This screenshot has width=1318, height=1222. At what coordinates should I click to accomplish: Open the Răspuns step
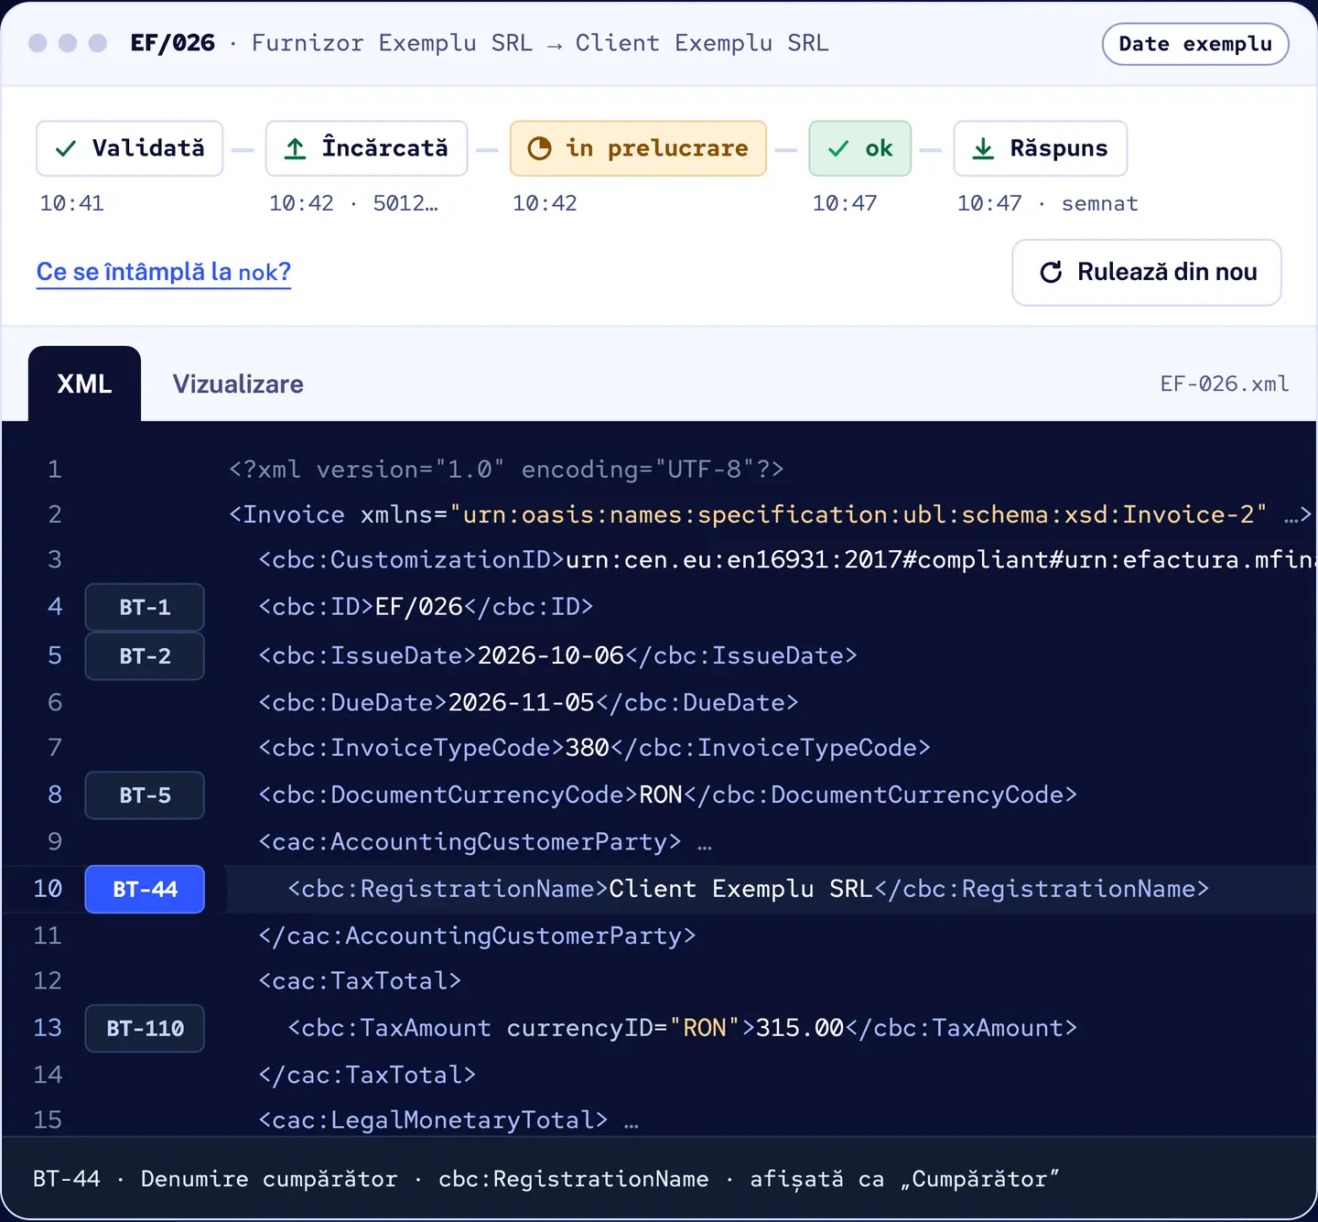[1040, 148]
